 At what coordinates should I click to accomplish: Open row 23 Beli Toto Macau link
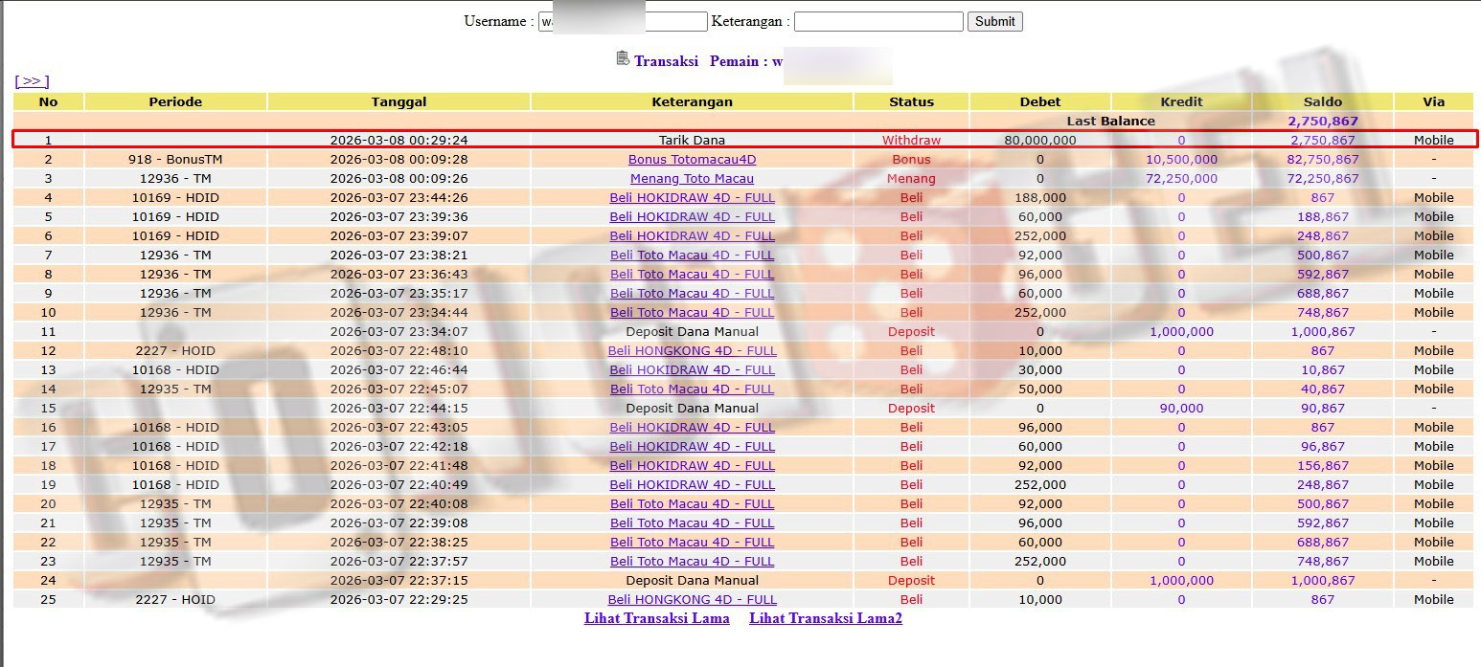[x=692, y=562]
